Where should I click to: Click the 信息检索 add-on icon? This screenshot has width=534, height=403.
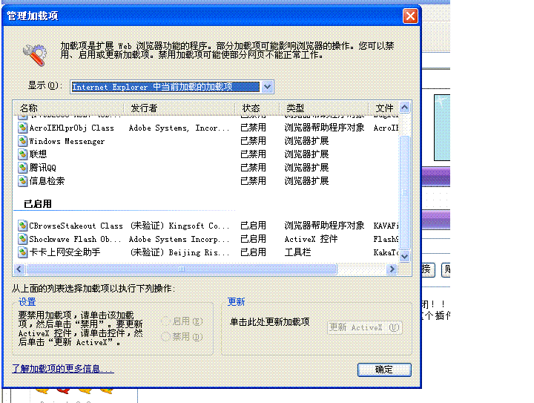22,181
